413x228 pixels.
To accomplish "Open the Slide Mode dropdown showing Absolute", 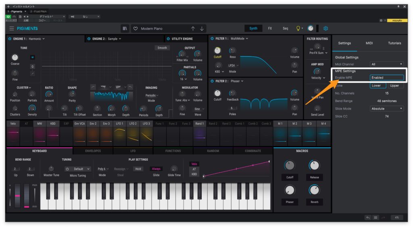I will (386, 108).
